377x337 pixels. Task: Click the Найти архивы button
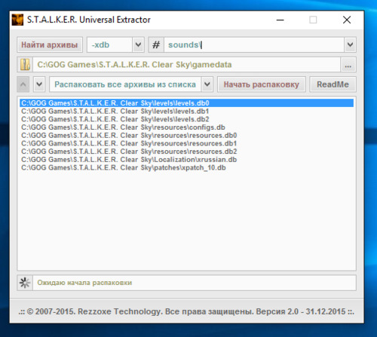pyautogui.click(x=50, y=44)
